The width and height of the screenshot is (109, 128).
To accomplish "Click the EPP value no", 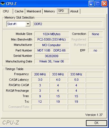I will coord(96,50).
